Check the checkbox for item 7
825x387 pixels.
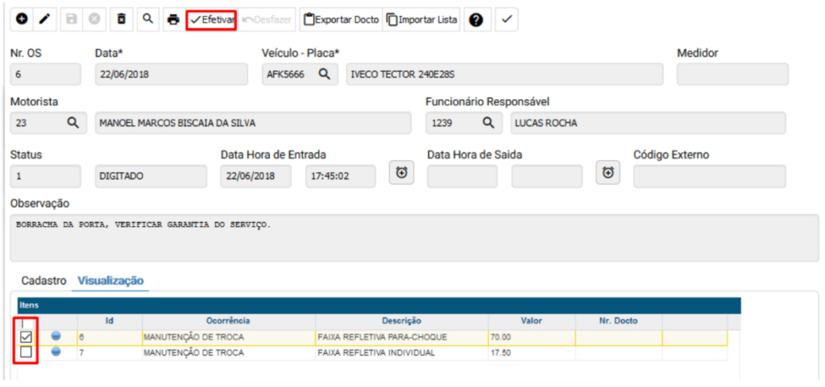(x=26, y=352)
